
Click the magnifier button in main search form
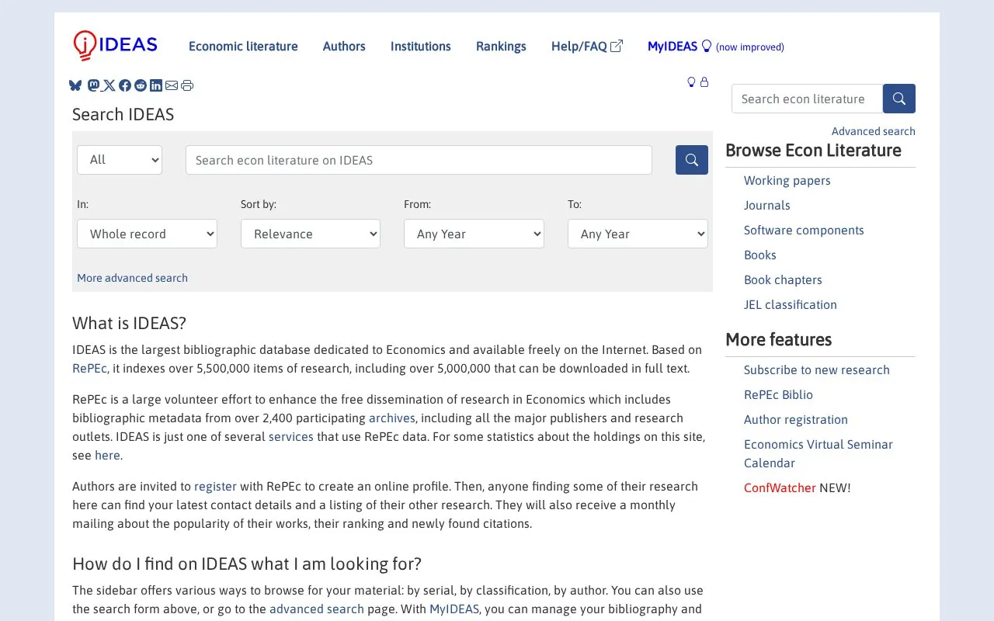(692, 160)
